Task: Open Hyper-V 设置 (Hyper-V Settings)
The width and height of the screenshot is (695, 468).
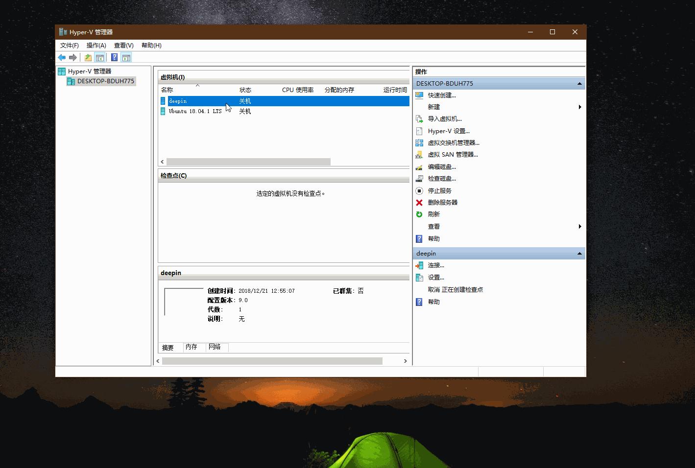Action: pyautogui.click(x=449, y=131)
